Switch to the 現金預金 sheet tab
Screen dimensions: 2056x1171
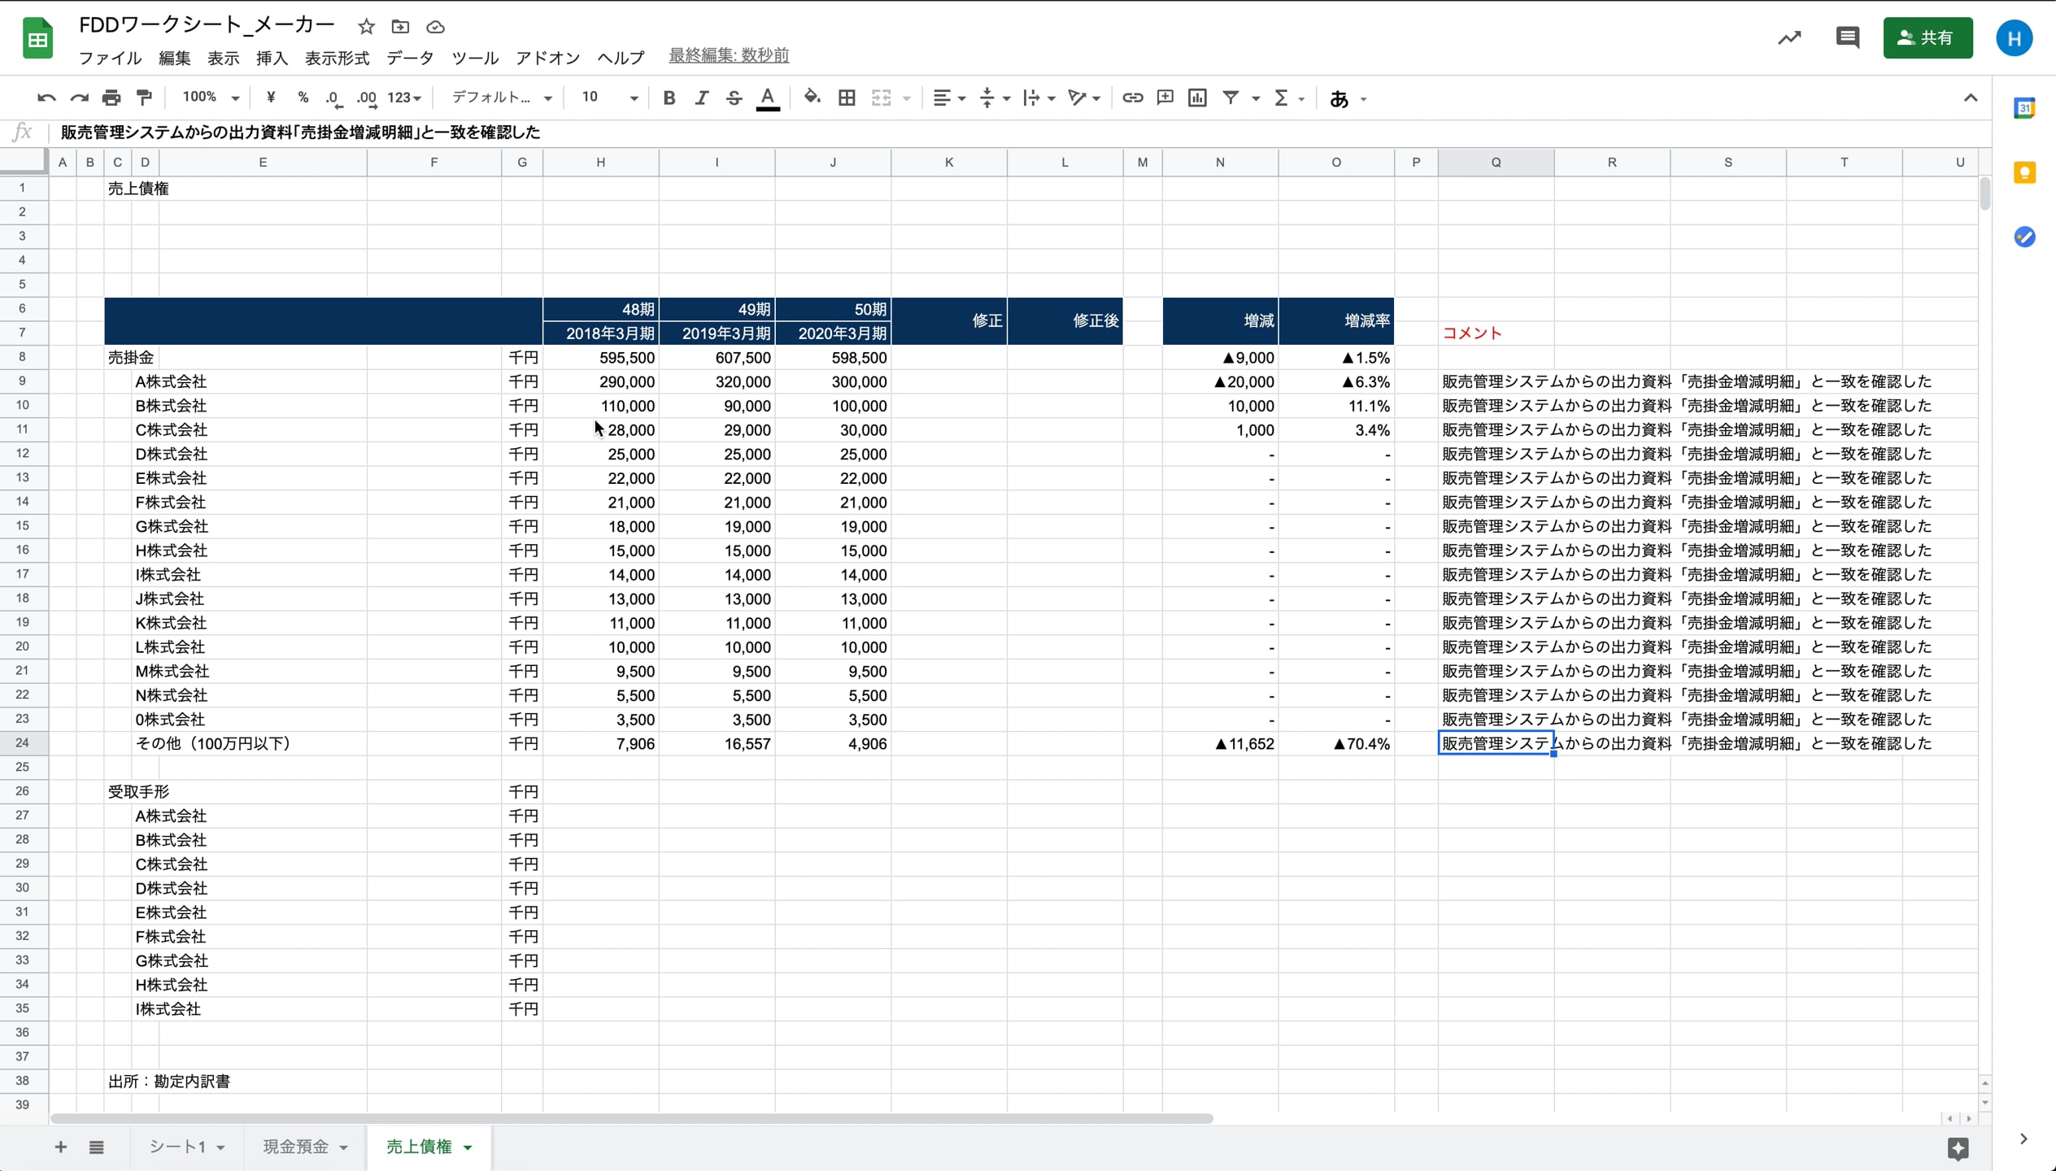pyautogui.click(x=295, y=1147)
